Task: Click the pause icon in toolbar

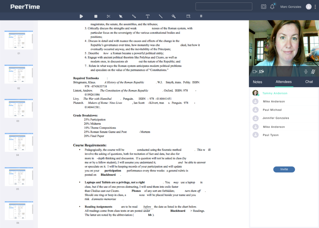Action: click(x=201, y=16)
